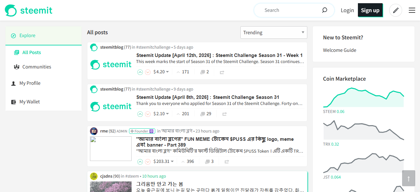Select All Posts in the sidebar
This screenshot has width=420, height=192.
32,52
